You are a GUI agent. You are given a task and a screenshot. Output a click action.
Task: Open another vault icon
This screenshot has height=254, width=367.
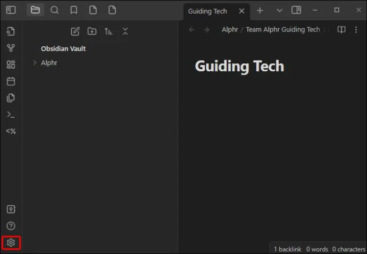11,209
